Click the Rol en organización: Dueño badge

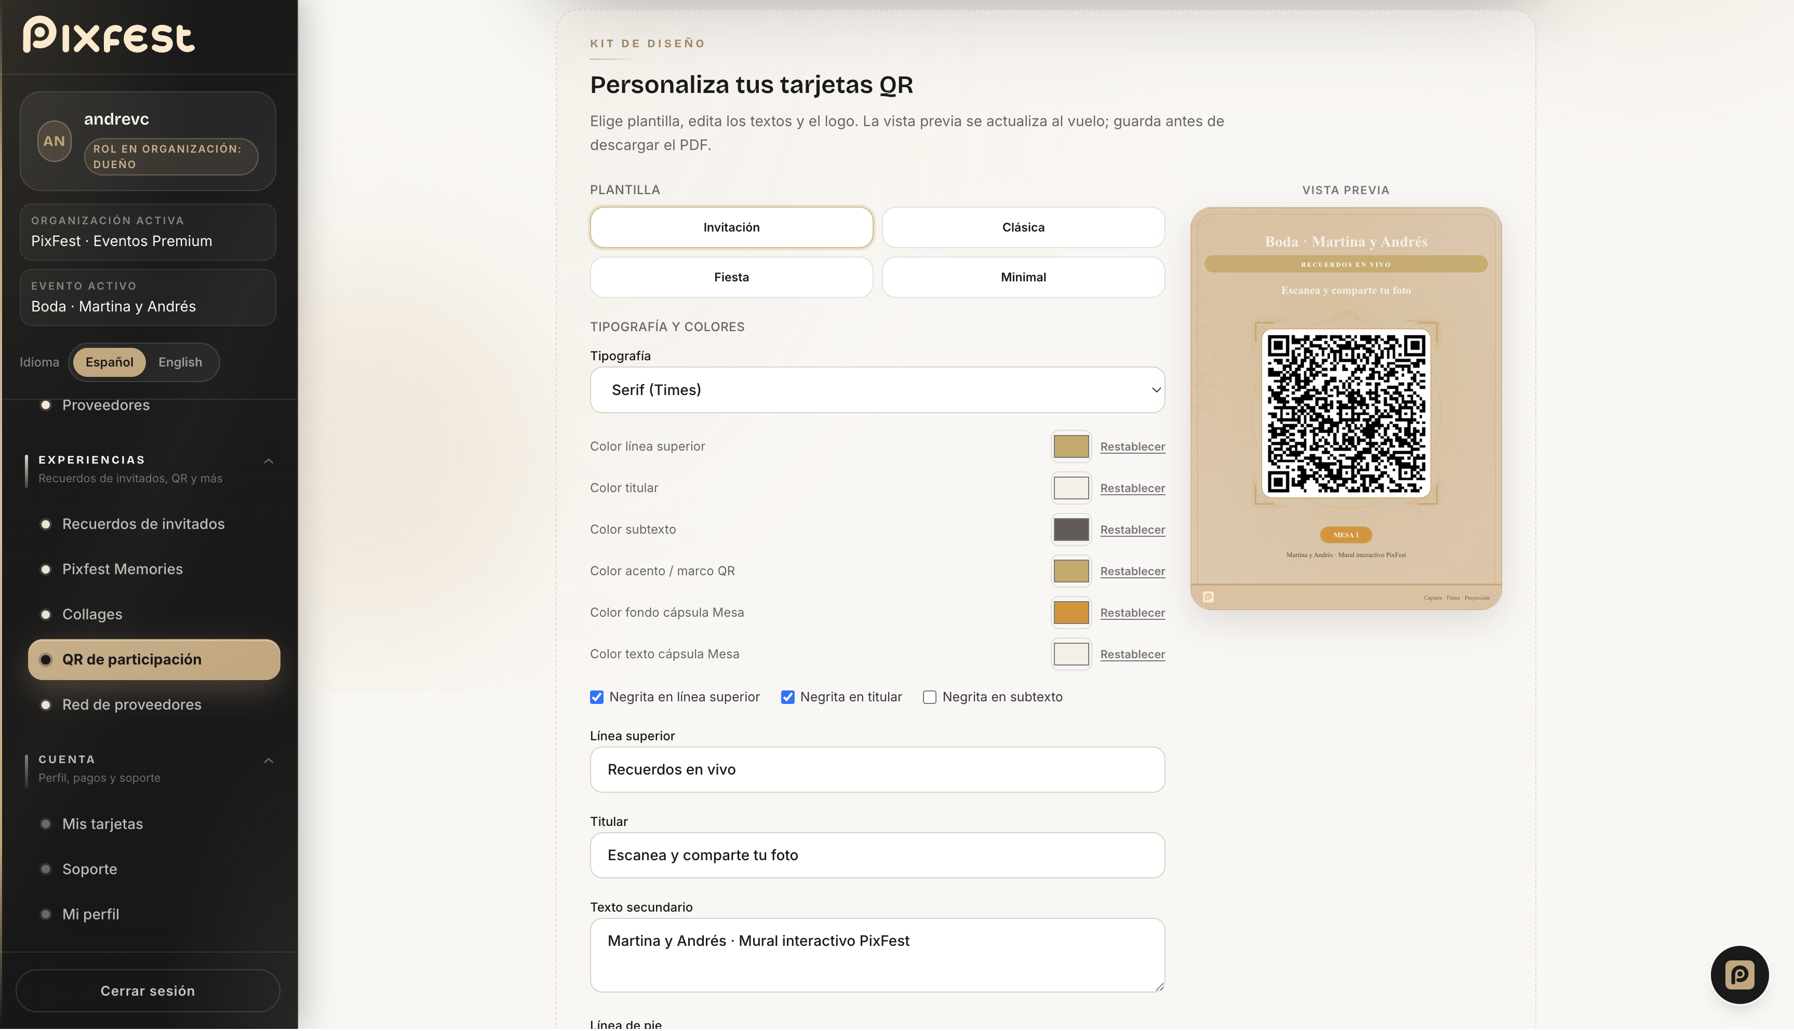(x=171, y=156)
